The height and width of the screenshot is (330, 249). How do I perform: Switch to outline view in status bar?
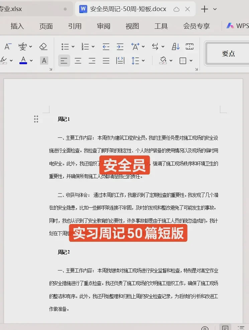click(241, 328)
